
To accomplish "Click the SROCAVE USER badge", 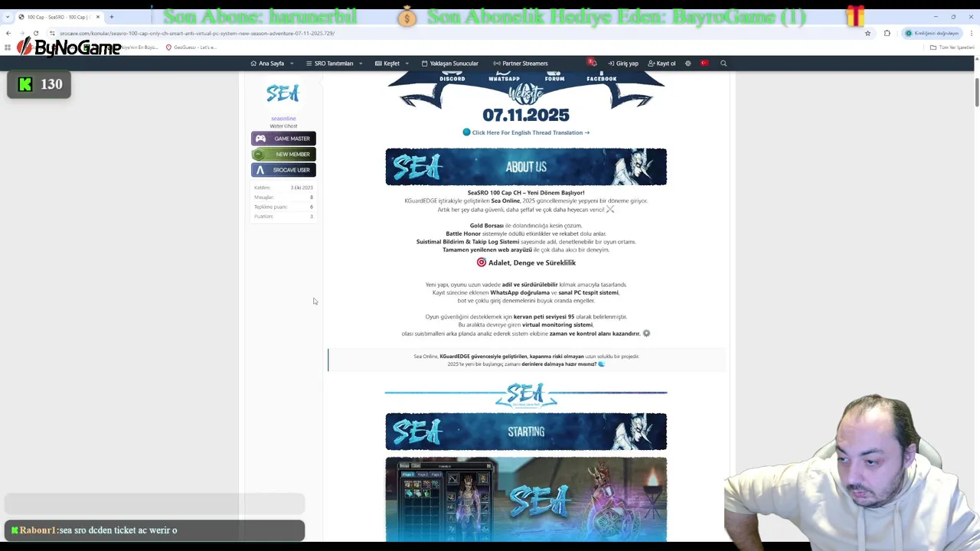I will [x=283, y=170].
